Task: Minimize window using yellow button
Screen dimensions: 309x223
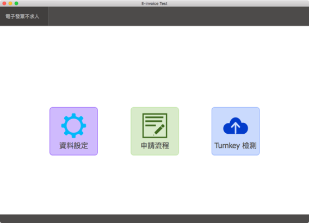Action: tap(10, 3)
